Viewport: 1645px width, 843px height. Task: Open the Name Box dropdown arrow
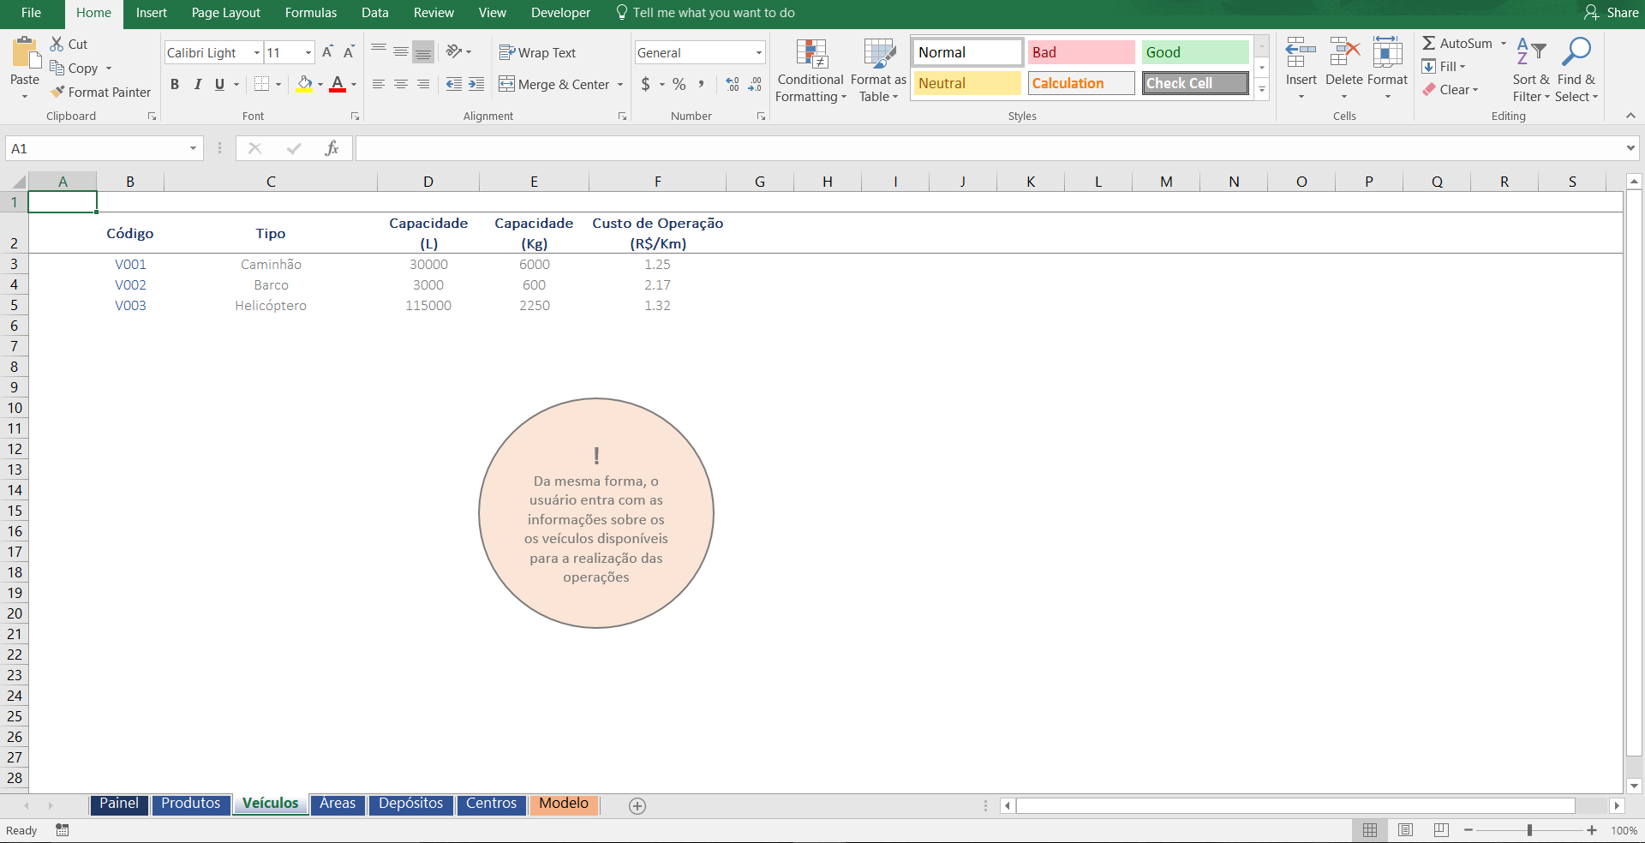[193, 148]
